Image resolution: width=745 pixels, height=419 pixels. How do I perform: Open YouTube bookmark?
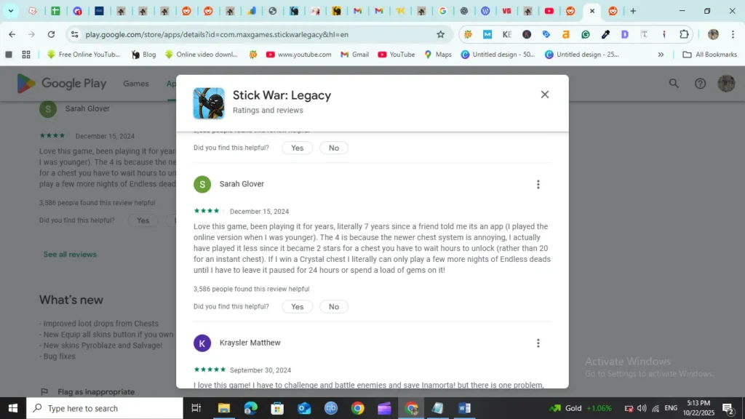[397, 55]
